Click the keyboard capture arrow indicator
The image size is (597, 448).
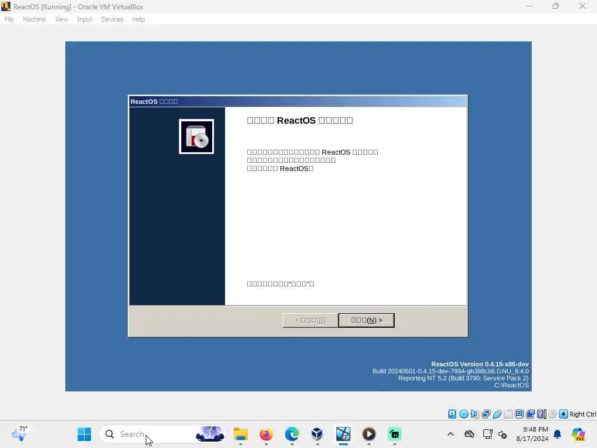[564, 414]
